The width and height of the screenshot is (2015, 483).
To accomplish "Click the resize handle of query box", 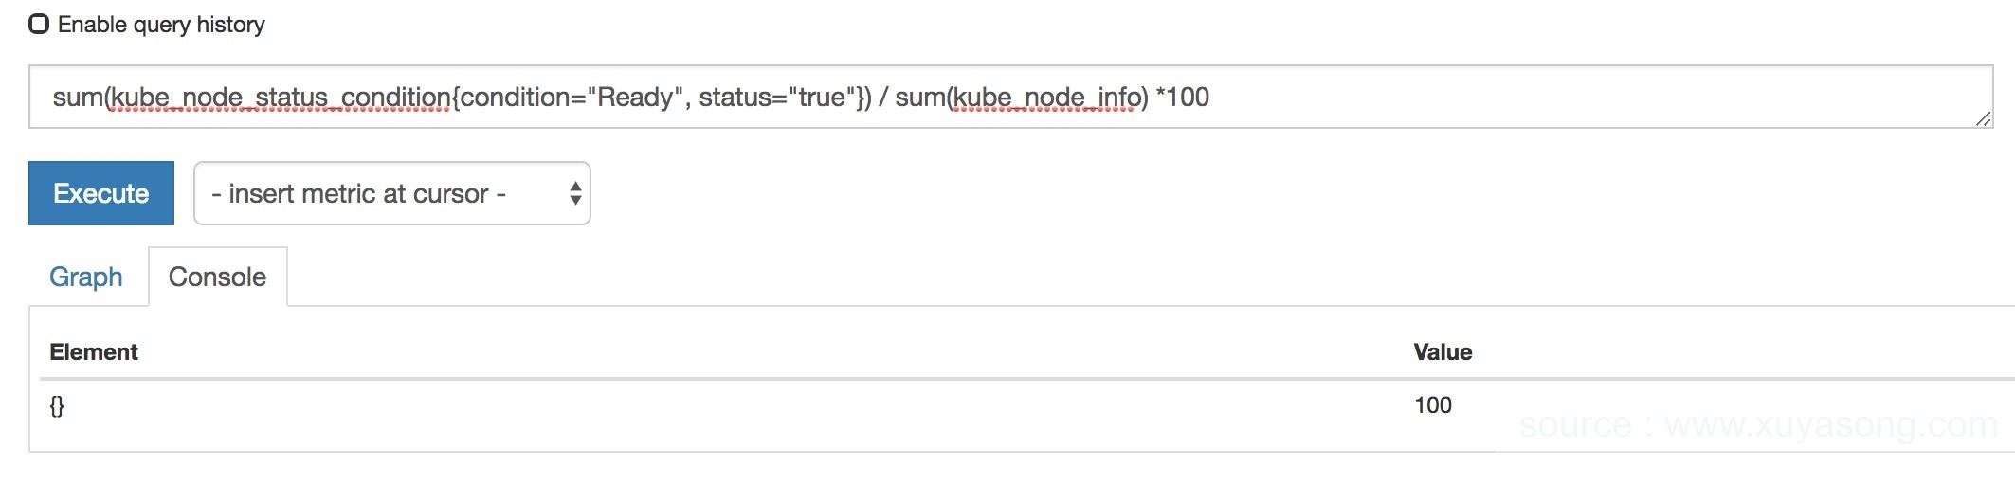I will [x=1983, y=118].
